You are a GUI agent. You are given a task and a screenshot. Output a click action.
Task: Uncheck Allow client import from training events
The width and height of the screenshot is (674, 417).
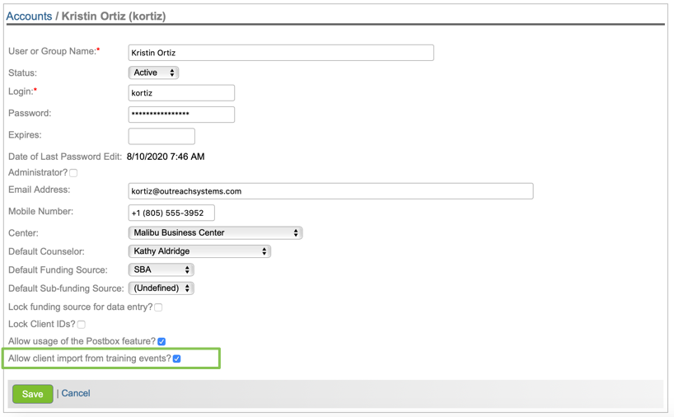point(177,359)
